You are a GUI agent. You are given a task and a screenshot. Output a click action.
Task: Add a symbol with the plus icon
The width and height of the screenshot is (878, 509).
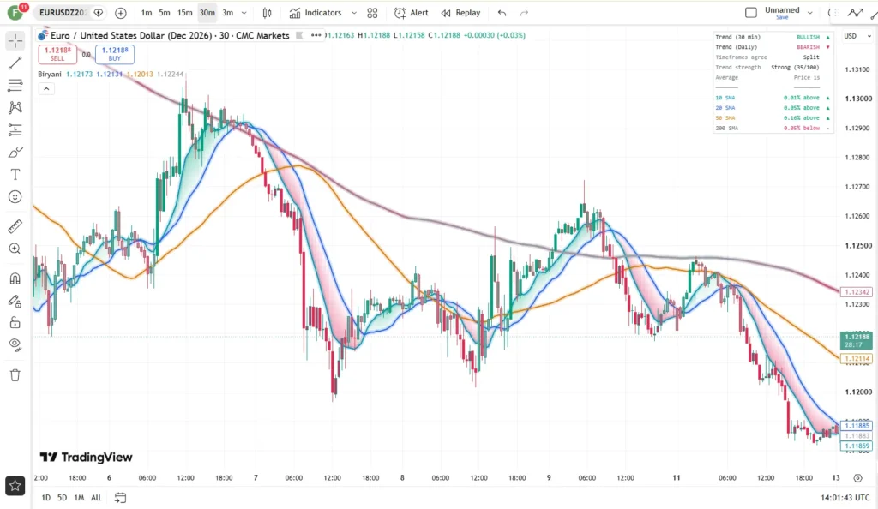click(120, 13)
